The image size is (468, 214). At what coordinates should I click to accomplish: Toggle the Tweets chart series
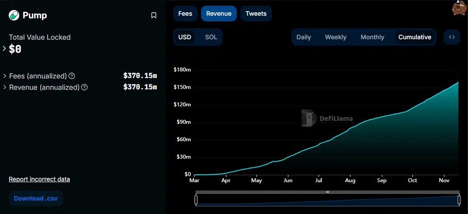256,14
